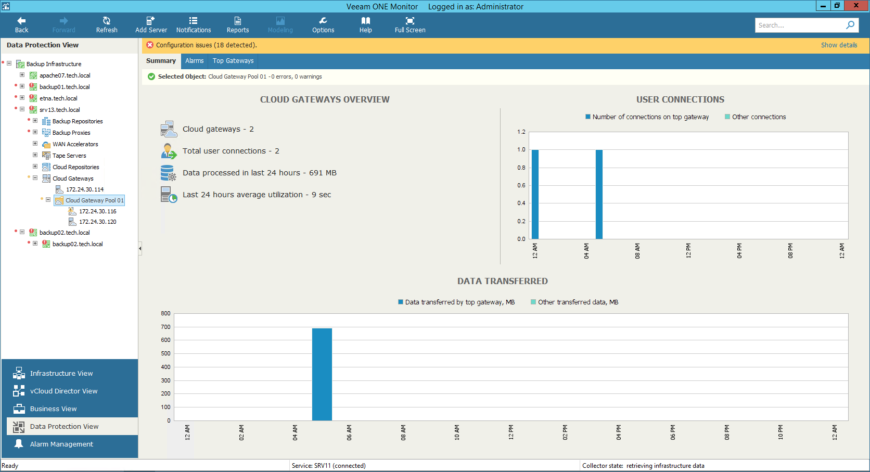
Task: Switch to the Top Gateways tab
Action: tap(233, 61)
